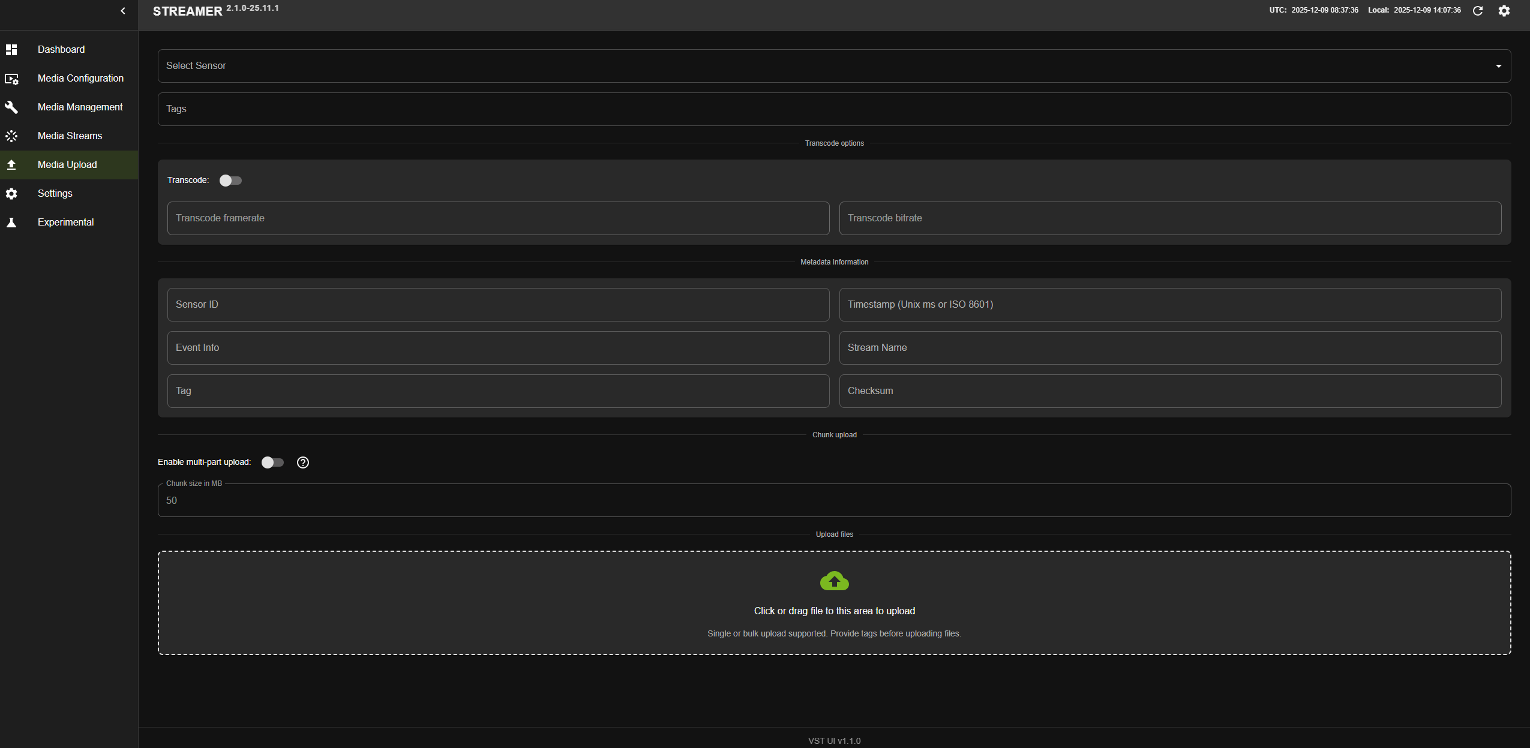Click the Dashboard grid icon

coord(12,49)
